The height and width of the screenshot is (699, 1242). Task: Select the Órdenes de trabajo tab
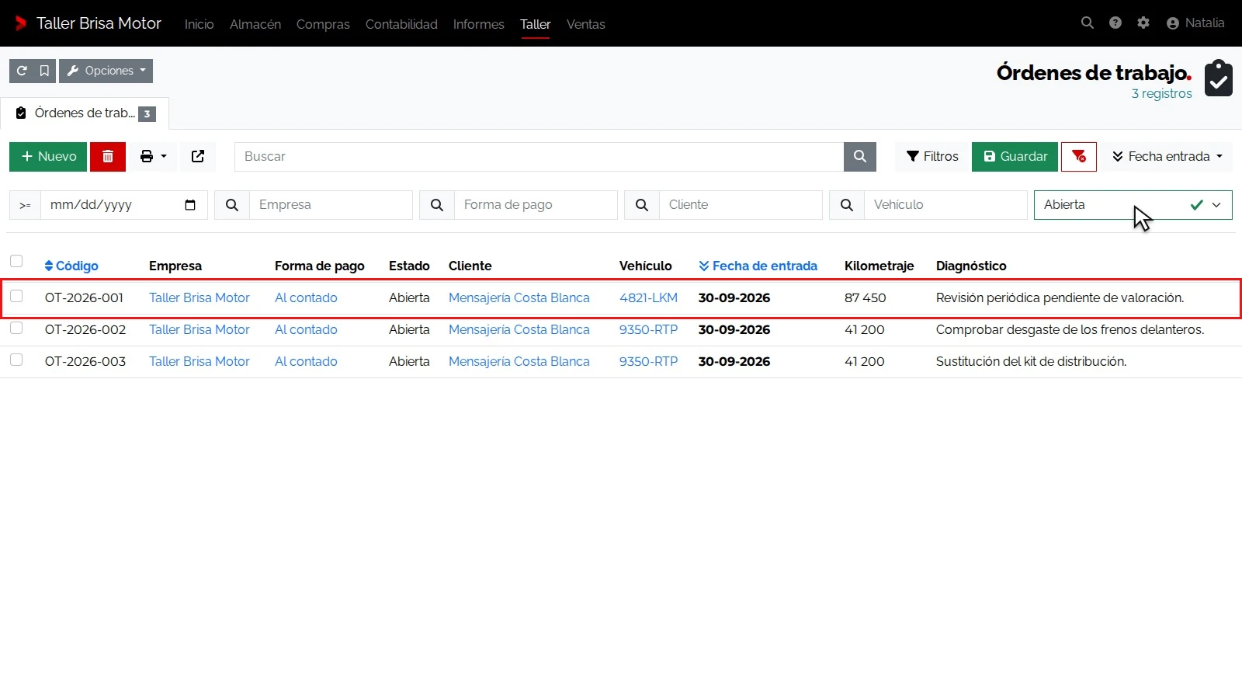tap(85, 113)
